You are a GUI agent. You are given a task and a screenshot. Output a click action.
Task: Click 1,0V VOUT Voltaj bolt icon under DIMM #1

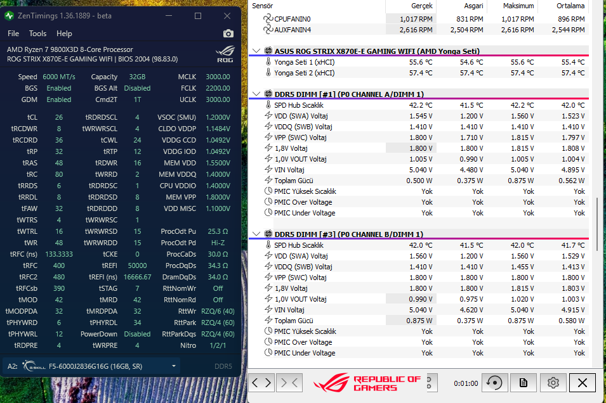(268, 158)
